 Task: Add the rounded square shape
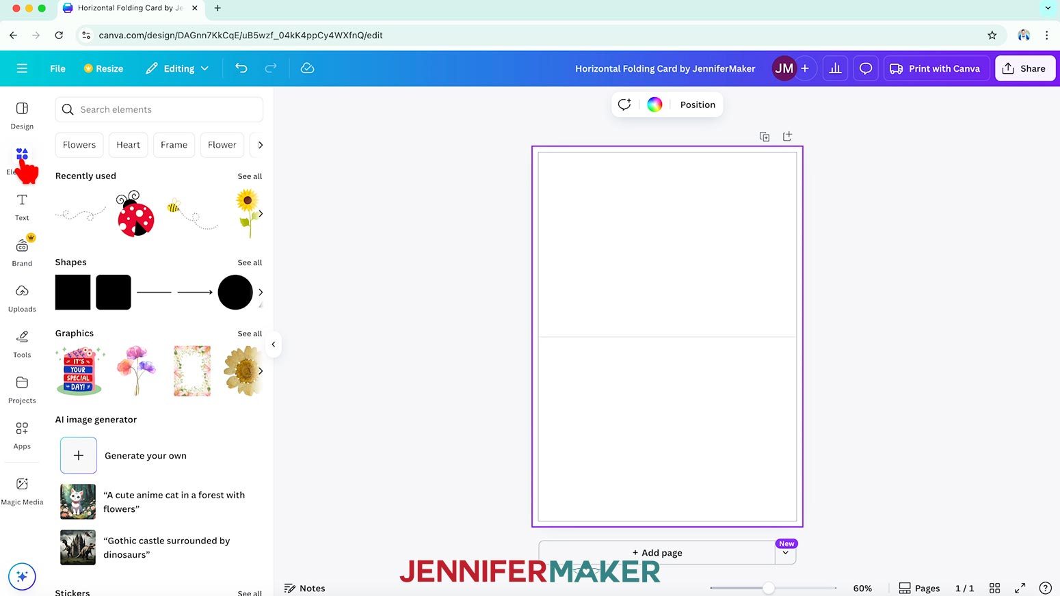pos(114,293)
